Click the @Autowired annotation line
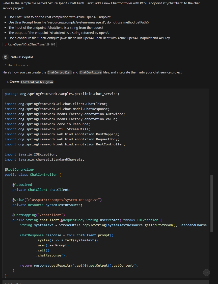Viewport: 218px width, 284px height. (22, 185)
